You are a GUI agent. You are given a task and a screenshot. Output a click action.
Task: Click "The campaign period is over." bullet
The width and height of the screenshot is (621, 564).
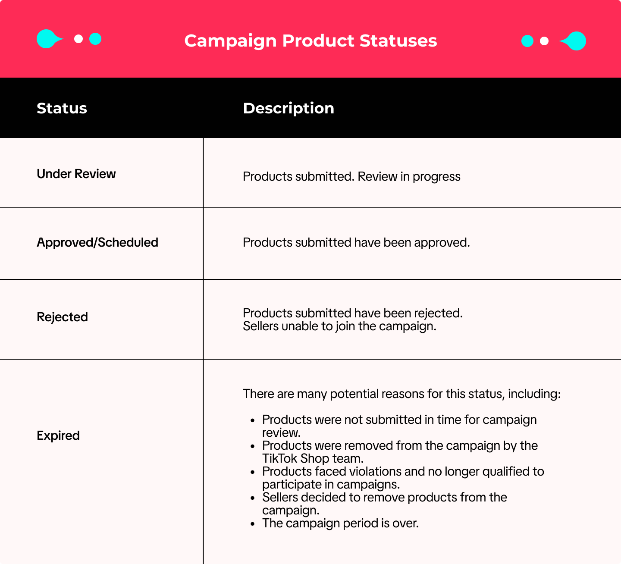(340, 523)
